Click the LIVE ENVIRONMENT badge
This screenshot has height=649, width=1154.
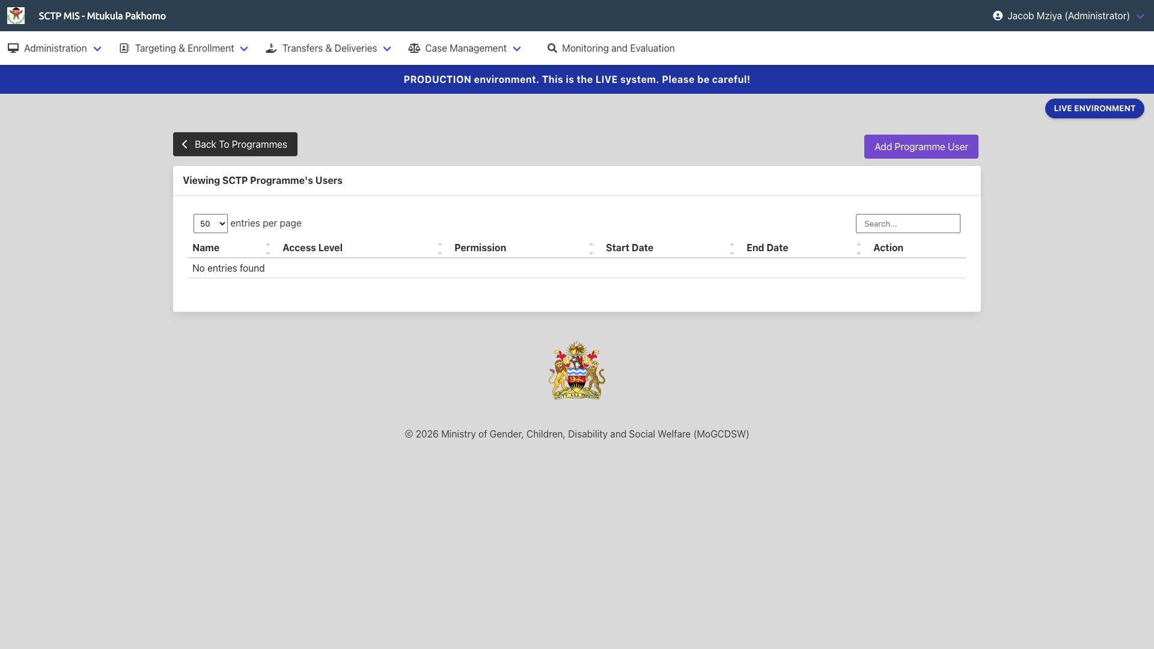[x=1094, y=108]
